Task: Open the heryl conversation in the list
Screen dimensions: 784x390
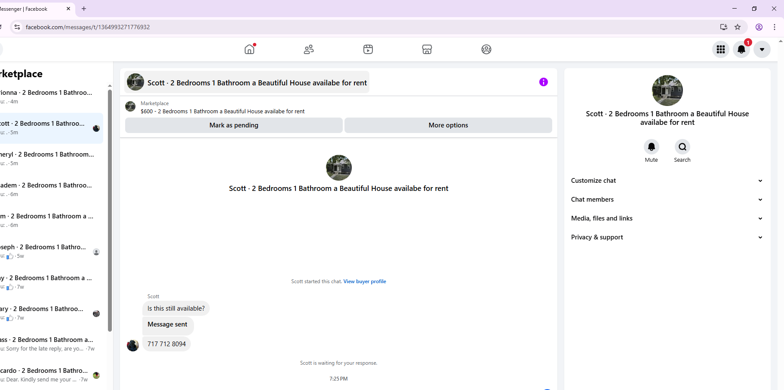Action: click(52, 159)
